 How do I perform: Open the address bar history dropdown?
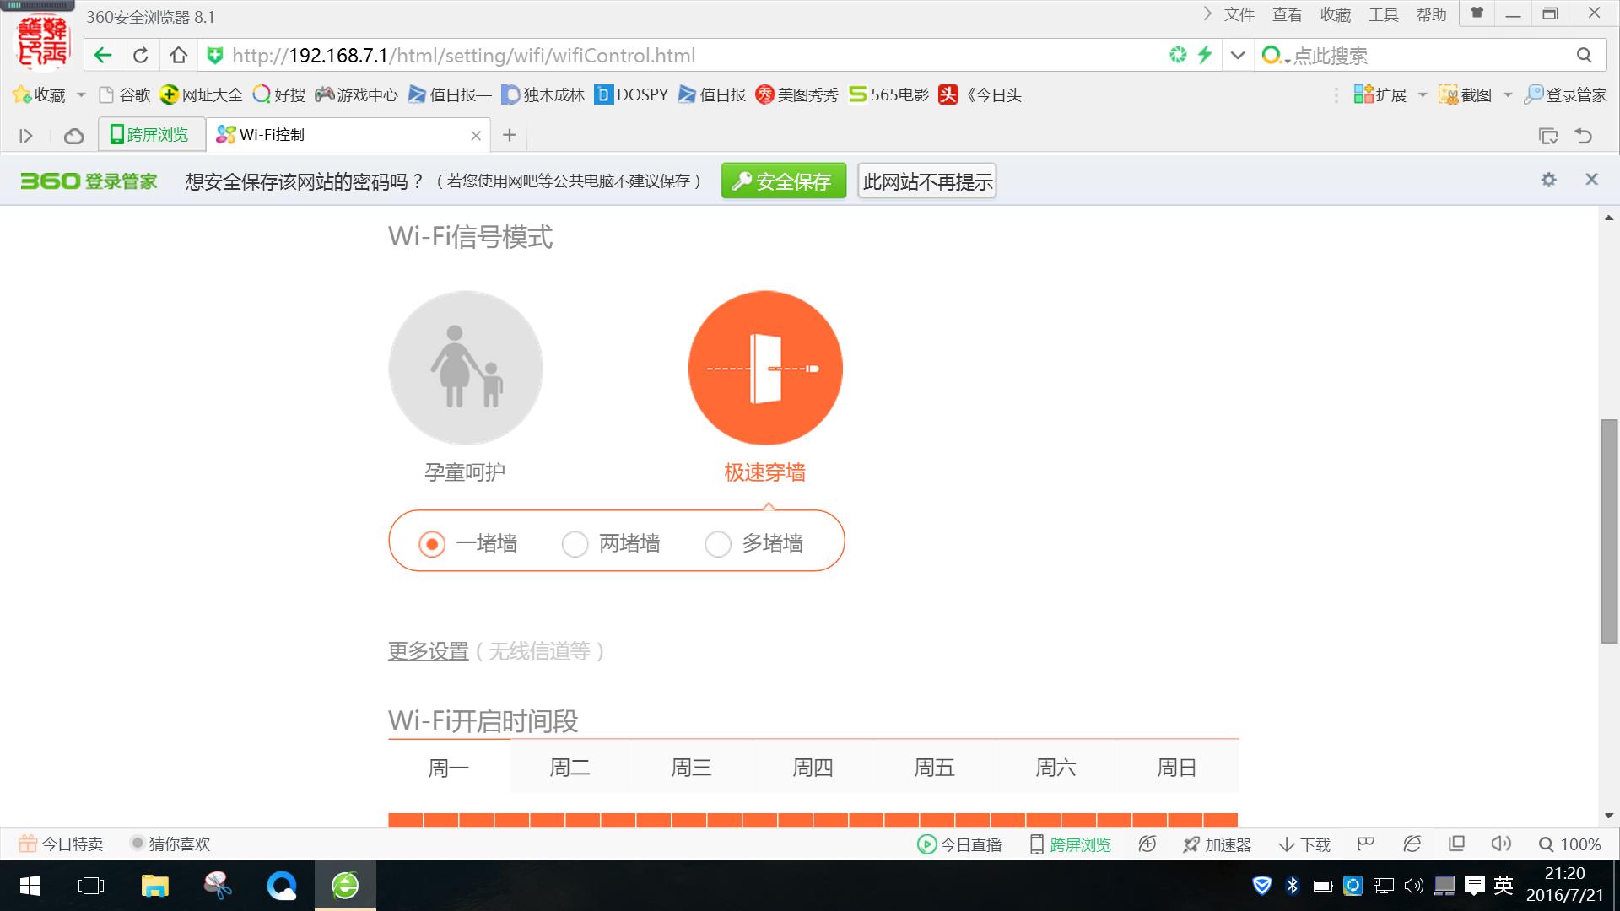(1237, 55)
